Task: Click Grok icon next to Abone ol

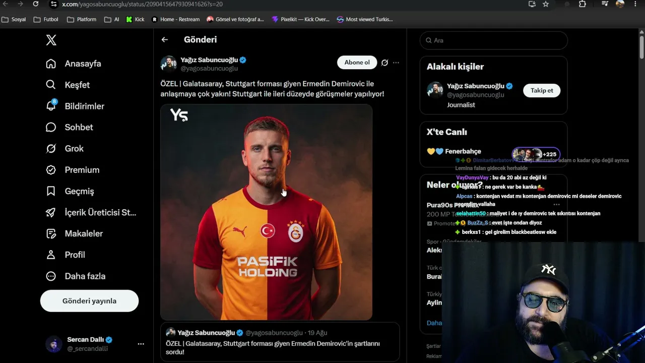Action: click(x=384, y=63)
